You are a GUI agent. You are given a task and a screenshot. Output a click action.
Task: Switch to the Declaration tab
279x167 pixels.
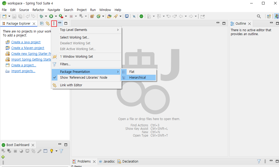coord(128,161)
